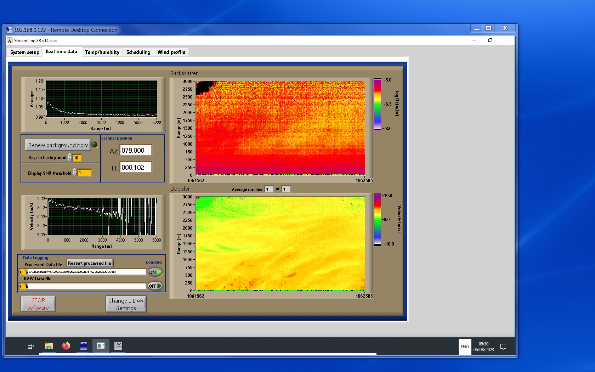The image size is (595, 372).
Task: Click the Backscatter color scale bar
Action: pyautogui.click(x=378, y=104)
